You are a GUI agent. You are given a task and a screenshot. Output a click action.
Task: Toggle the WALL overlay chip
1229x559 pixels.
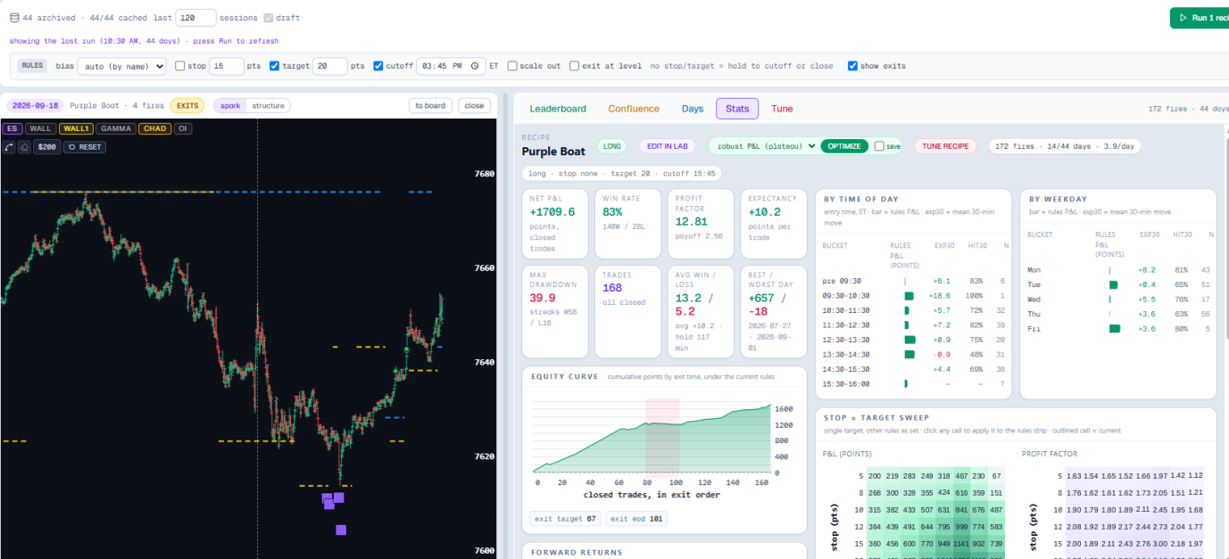[x=41, y=128]
